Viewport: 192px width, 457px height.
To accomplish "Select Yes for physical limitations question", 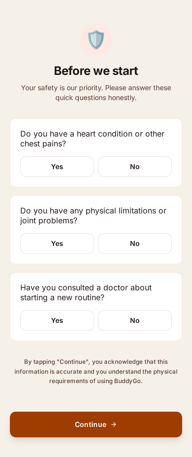I will [x=57, y=243].
